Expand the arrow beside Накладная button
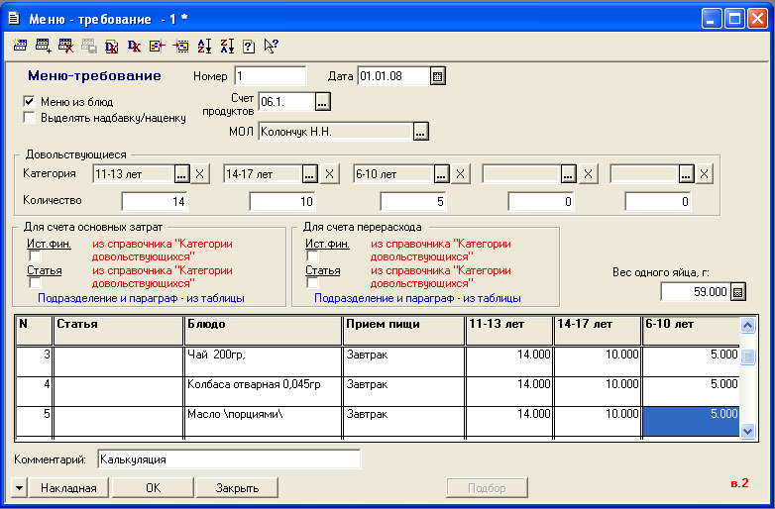This screenshot has height=509, width=775. coord(19,488)
